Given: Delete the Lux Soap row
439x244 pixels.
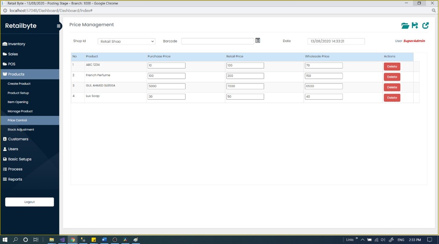Looking at the screenshot, I should (392, 98).
